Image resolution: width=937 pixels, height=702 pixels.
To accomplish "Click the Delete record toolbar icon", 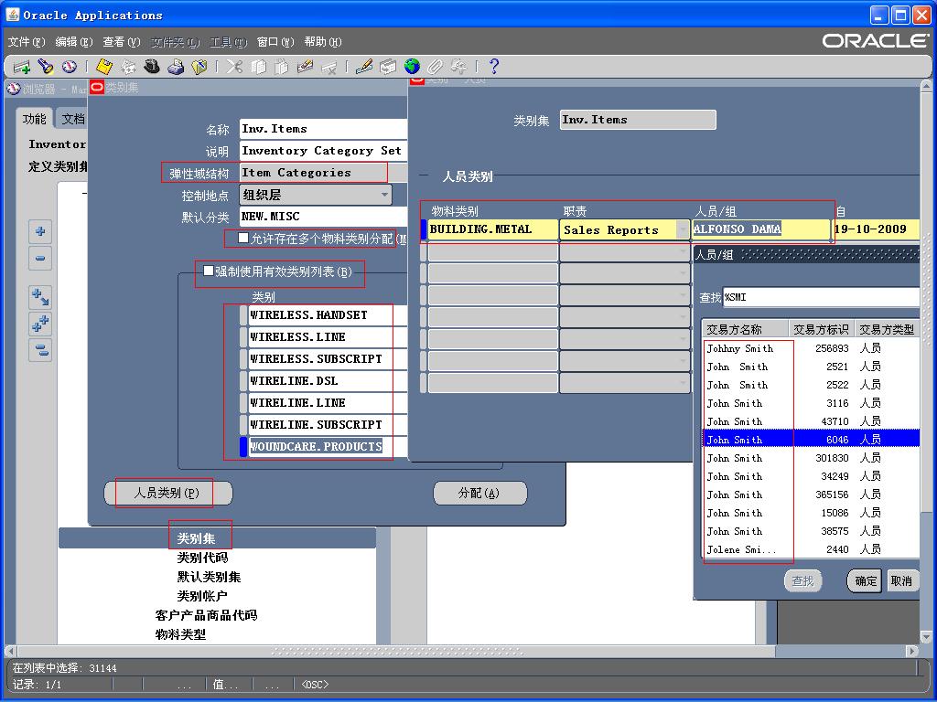I will (x=328, y=66).
